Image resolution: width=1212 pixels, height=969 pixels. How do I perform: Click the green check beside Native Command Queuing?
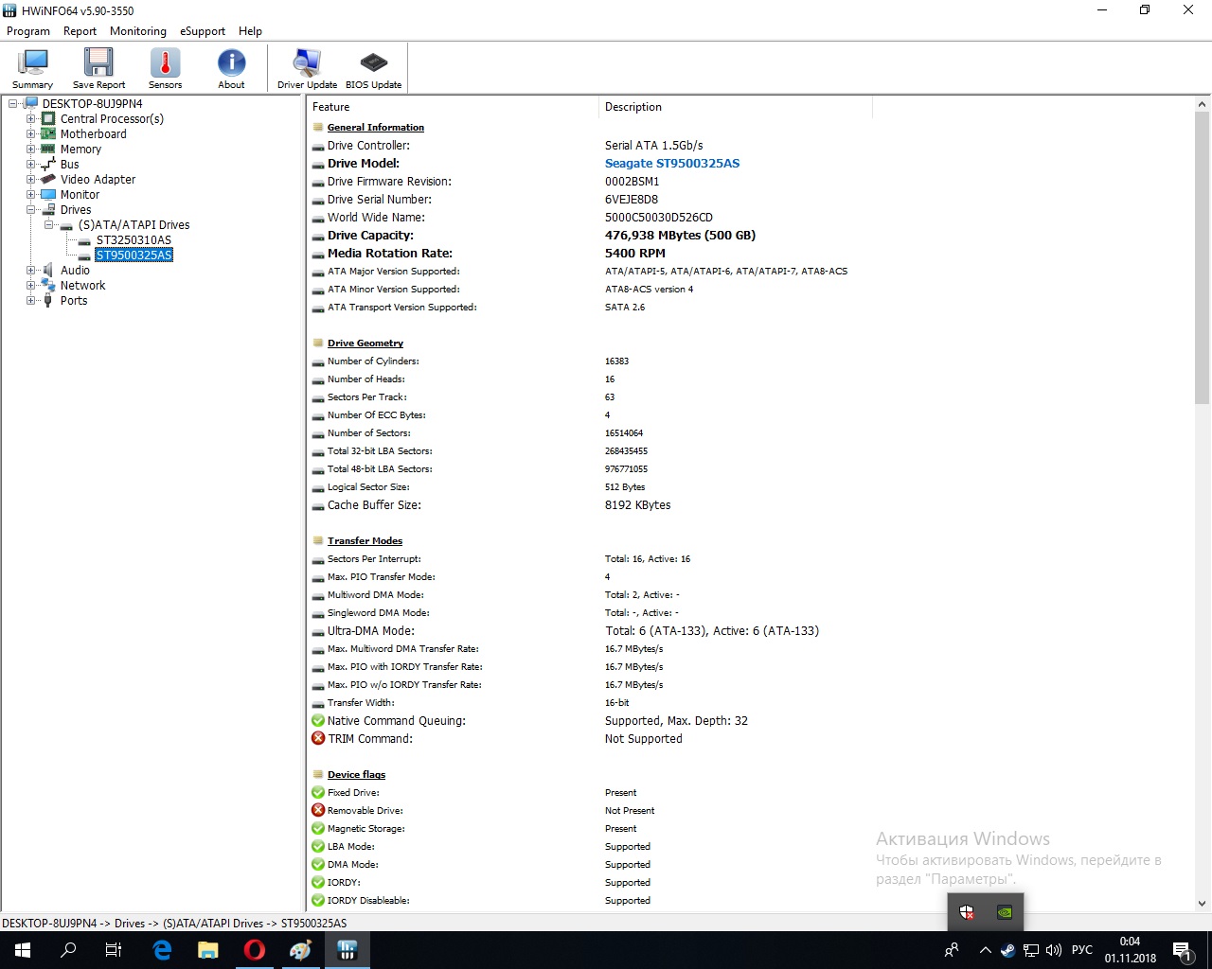318,721
